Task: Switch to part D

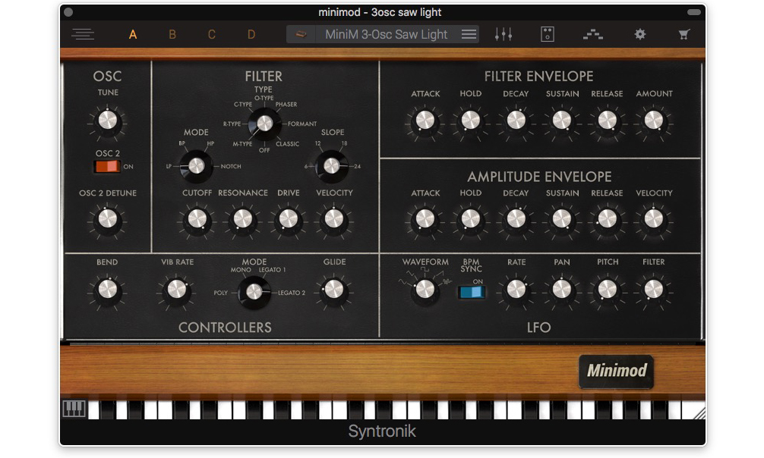Action: point(251,35)
